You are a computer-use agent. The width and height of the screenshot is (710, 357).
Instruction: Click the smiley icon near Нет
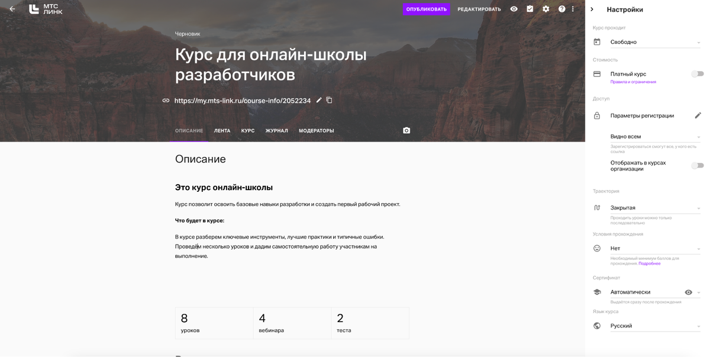coord(597,249)
